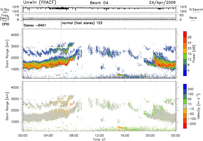
Task: Click the 4 label on Power colorbar
Action: coord(188,70)
